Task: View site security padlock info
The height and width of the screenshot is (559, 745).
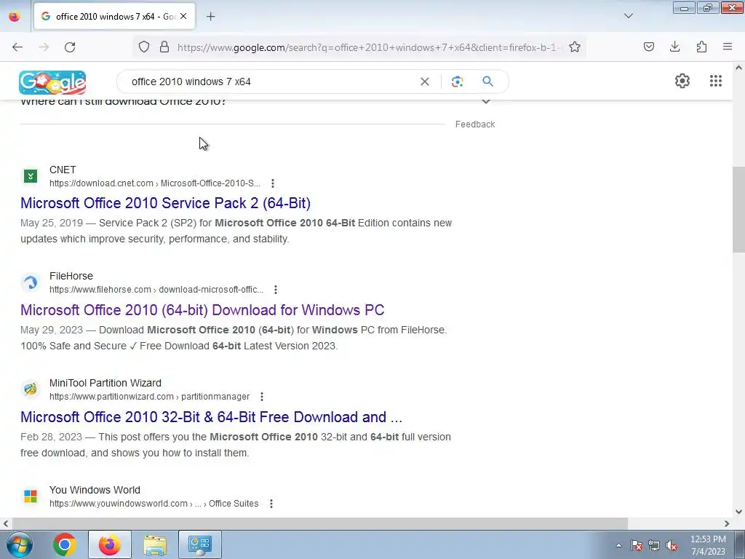Action: tap(164, 47)
